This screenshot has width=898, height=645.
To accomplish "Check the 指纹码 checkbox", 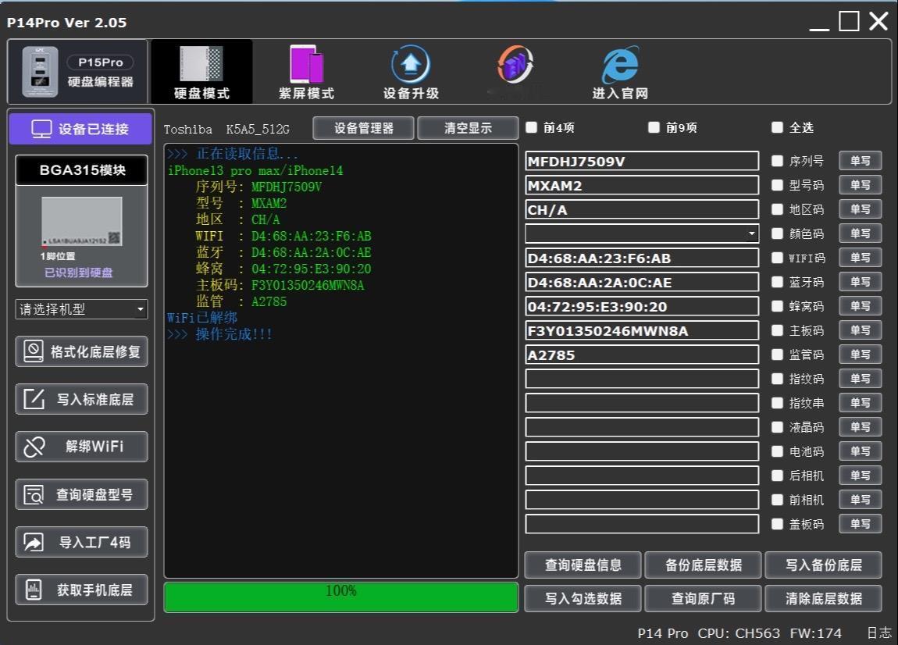I will click(777, 379).
